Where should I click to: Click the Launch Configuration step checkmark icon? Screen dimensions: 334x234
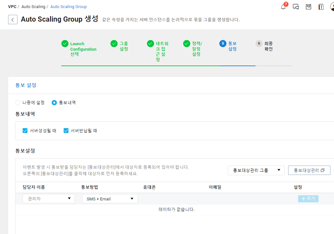pos(65,44)
